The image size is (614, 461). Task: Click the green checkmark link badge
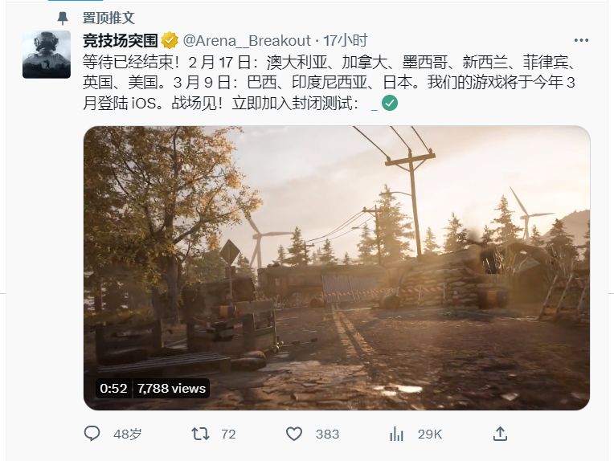389,103
